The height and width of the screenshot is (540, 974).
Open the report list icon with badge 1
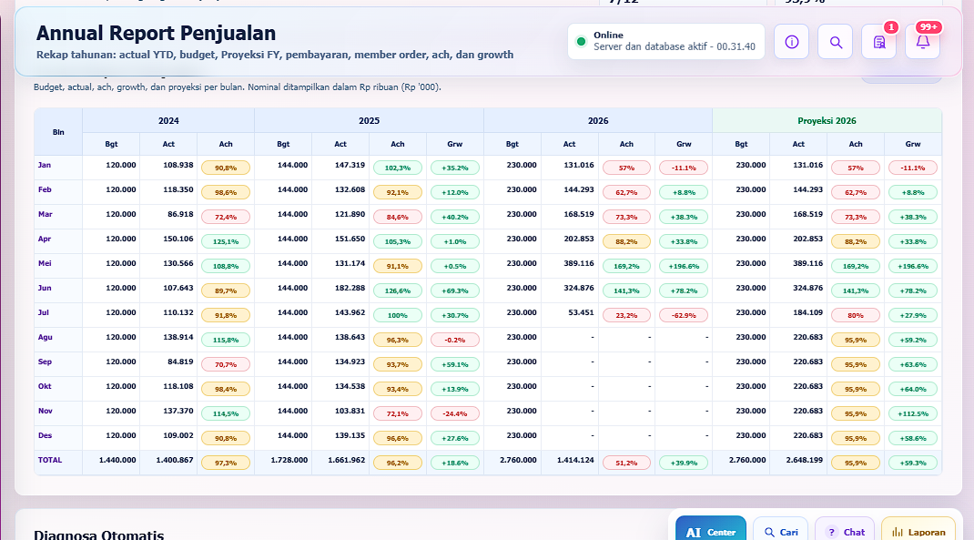879,42
